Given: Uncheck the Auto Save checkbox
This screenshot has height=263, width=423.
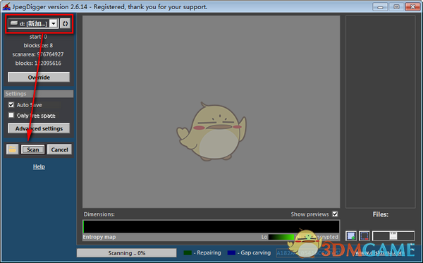Looking at the screenshot, I should (11, 104).
